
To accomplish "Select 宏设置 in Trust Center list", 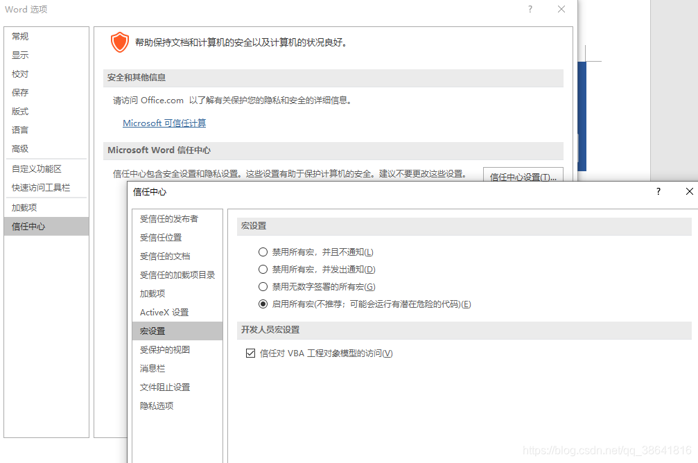I will tap(177, 331).
